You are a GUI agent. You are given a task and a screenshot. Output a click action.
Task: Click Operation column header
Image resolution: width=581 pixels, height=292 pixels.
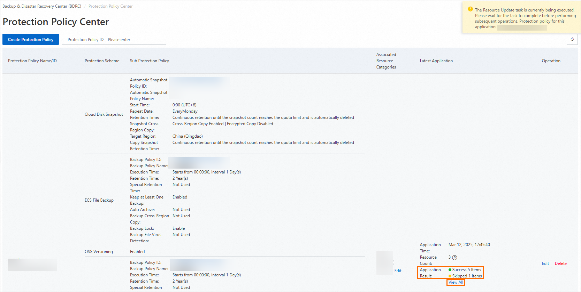pos(551,61)
